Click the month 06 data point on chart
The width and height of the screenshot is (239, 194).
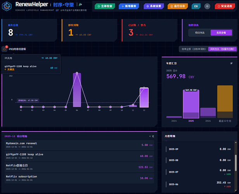pos(77,73)
